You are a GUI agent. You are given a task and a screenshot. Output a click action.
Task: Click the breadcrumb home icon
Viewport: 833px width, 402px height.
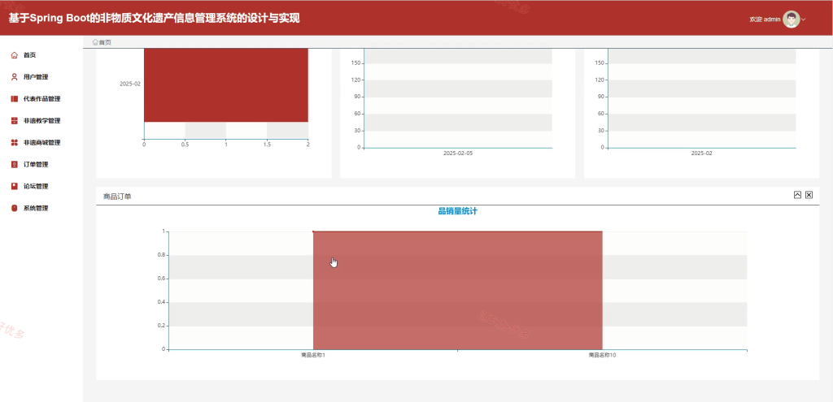(95, 42)
